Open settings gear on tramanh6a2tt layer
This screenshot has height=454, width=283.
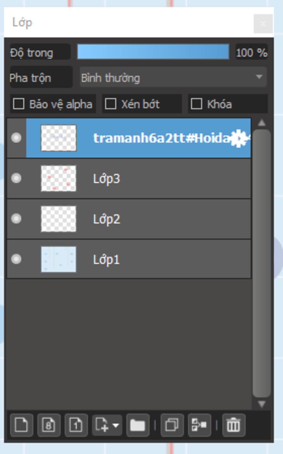click(239, 138)
